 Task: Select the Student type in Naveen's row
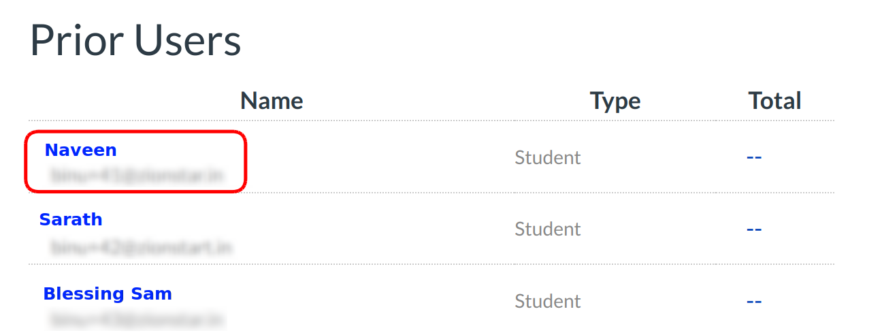pyautogui.click(x=547, y=158)
